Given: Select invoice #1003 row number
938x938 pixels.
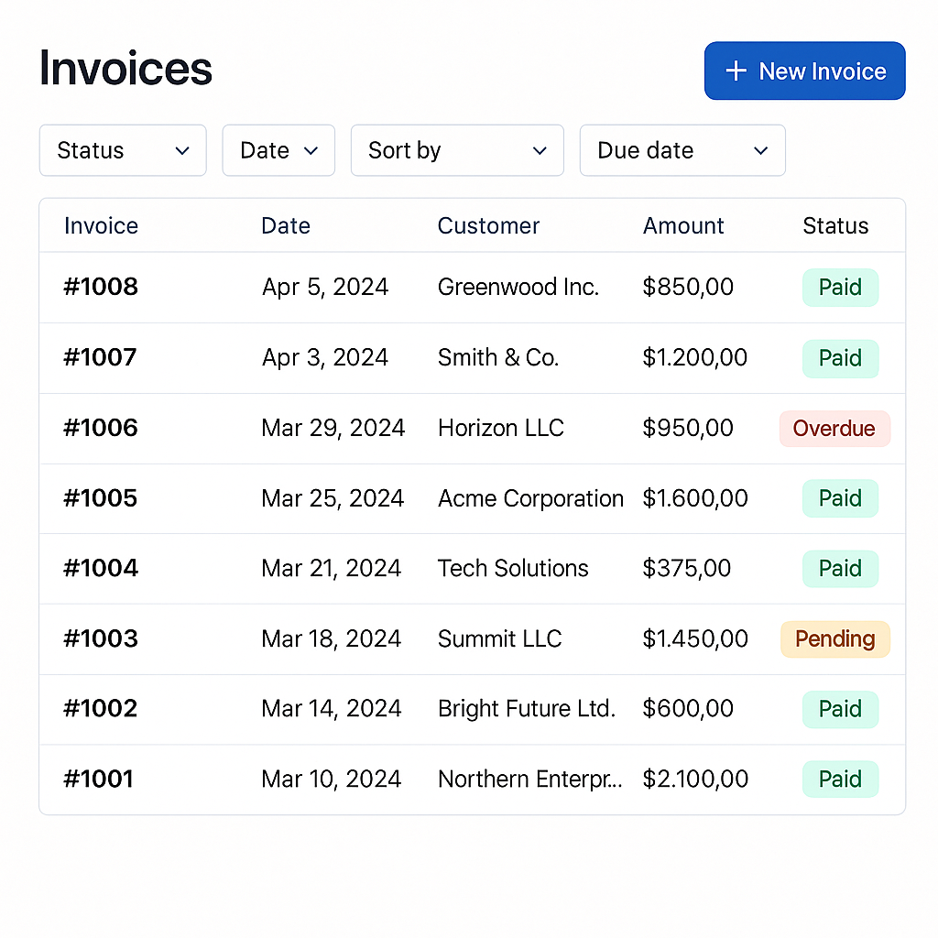Looking at the screenshot, I should coord(101,638).
